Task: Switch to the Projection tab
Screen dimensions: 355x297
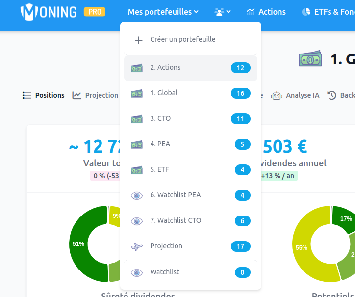Action: click(95, 95)
